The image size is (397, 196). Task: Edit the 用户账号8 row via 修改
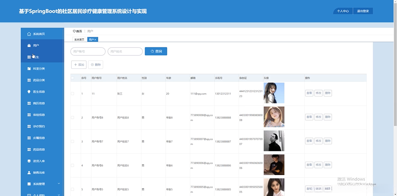318,117
